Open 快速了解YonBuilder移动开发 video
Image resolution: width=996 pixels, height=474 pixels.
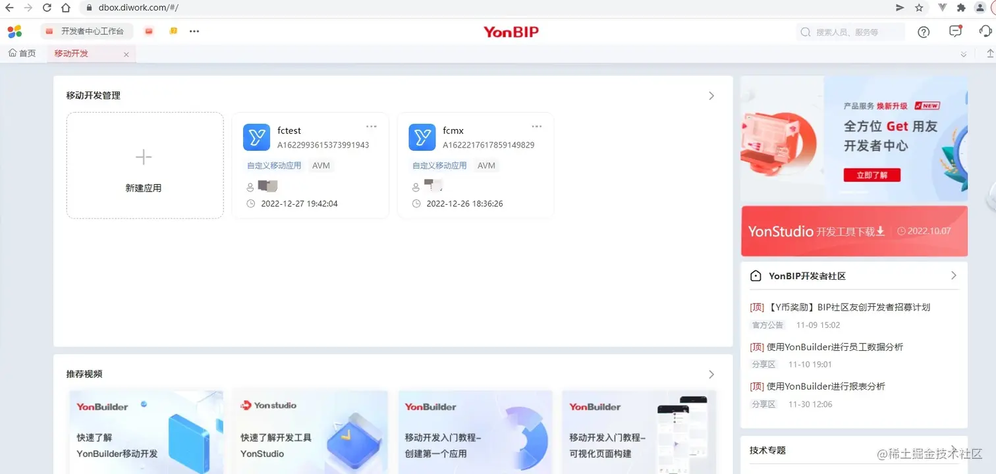pyautogui.click(x=146, y=432)
